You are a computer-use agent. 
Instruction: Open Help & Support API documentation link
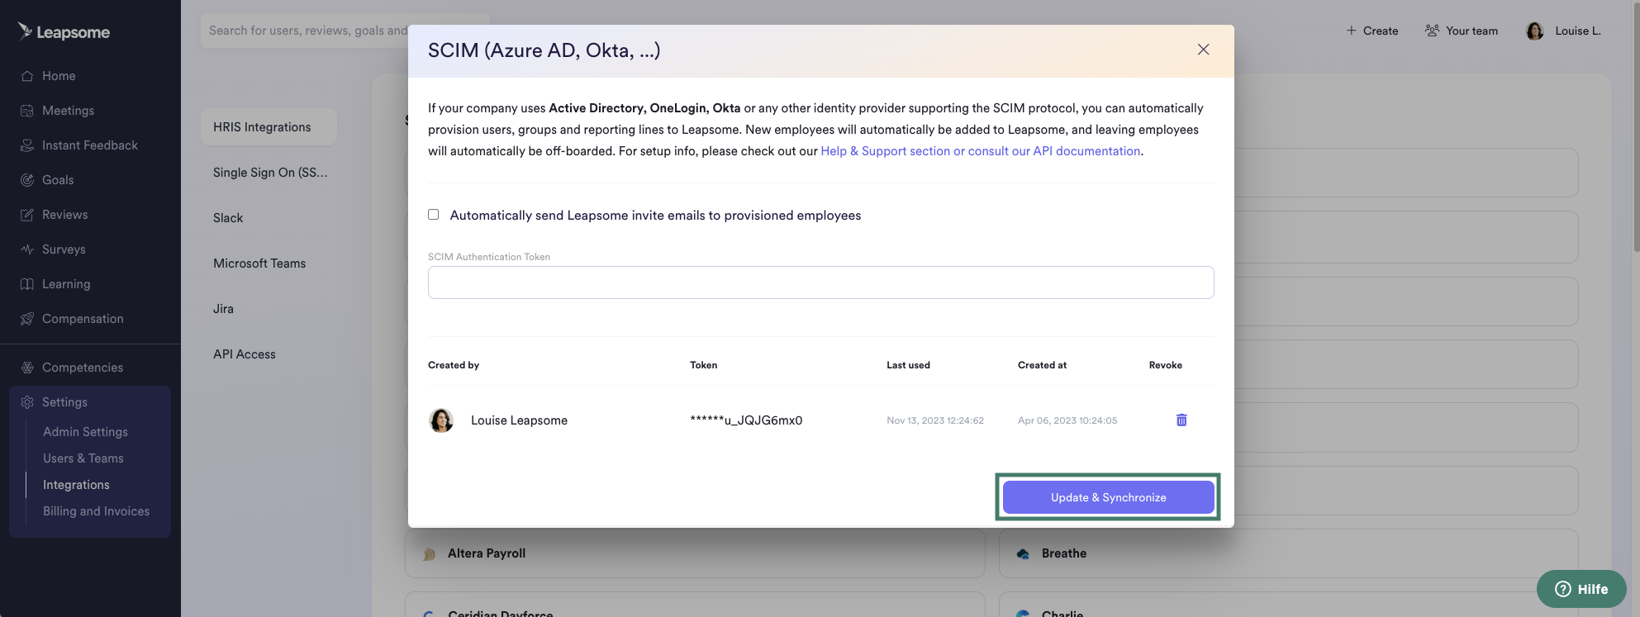coord(980,151)
